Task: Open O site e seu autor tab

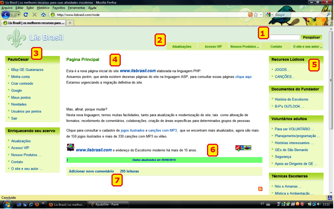Action: coord(308,47)
